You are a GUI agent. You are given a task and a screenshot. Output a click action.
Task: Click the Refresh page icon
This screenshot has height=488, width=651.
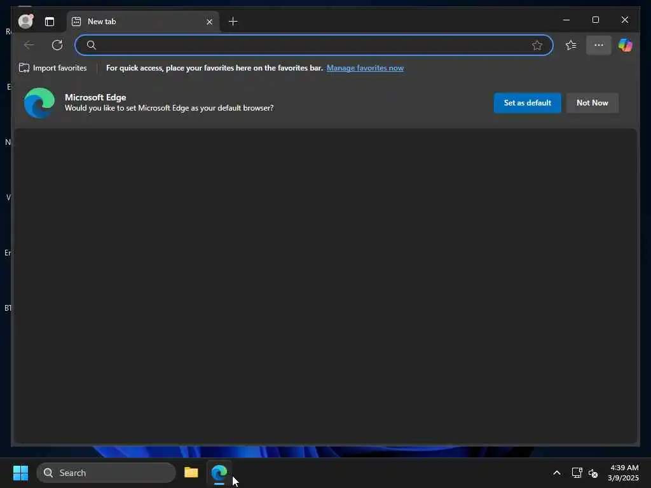57,45
